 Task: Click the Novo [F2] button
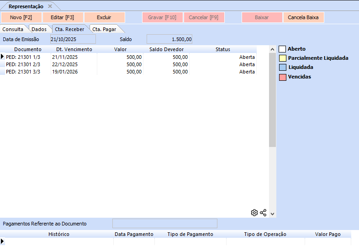point(22,17)
